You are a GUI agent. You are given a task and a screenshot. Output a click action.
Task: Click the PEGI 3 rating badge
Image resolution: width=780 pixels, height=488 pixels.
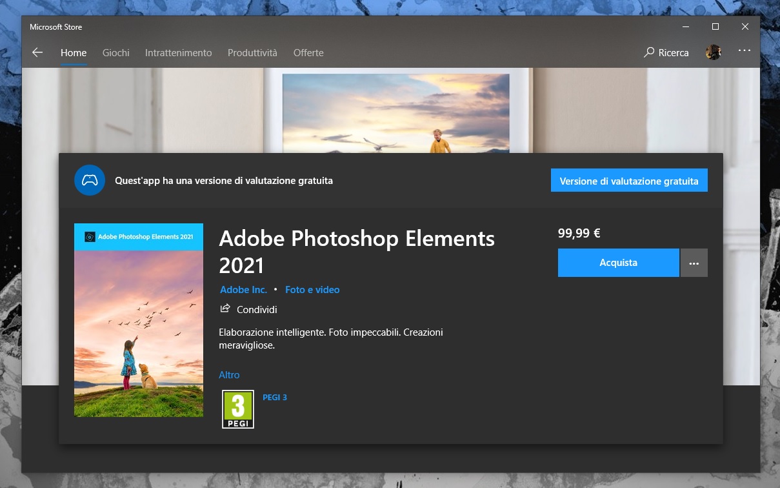pyautogui.click(x=238, y=408)
